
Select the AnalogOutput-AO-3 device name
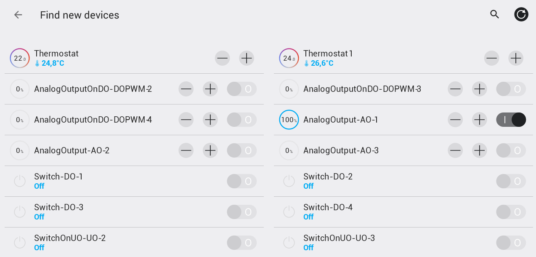point(341,150)
